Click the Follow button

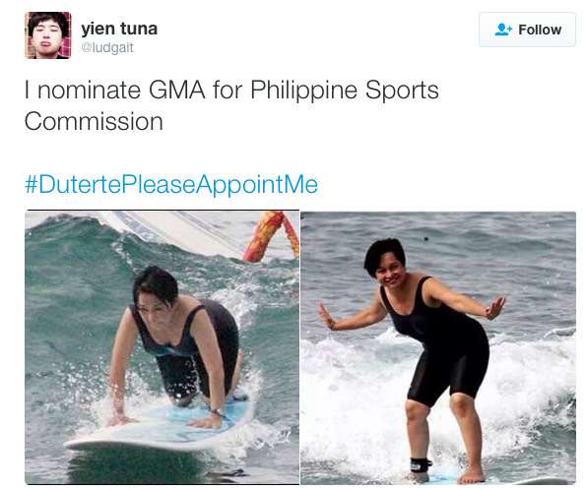coord(527,30)
